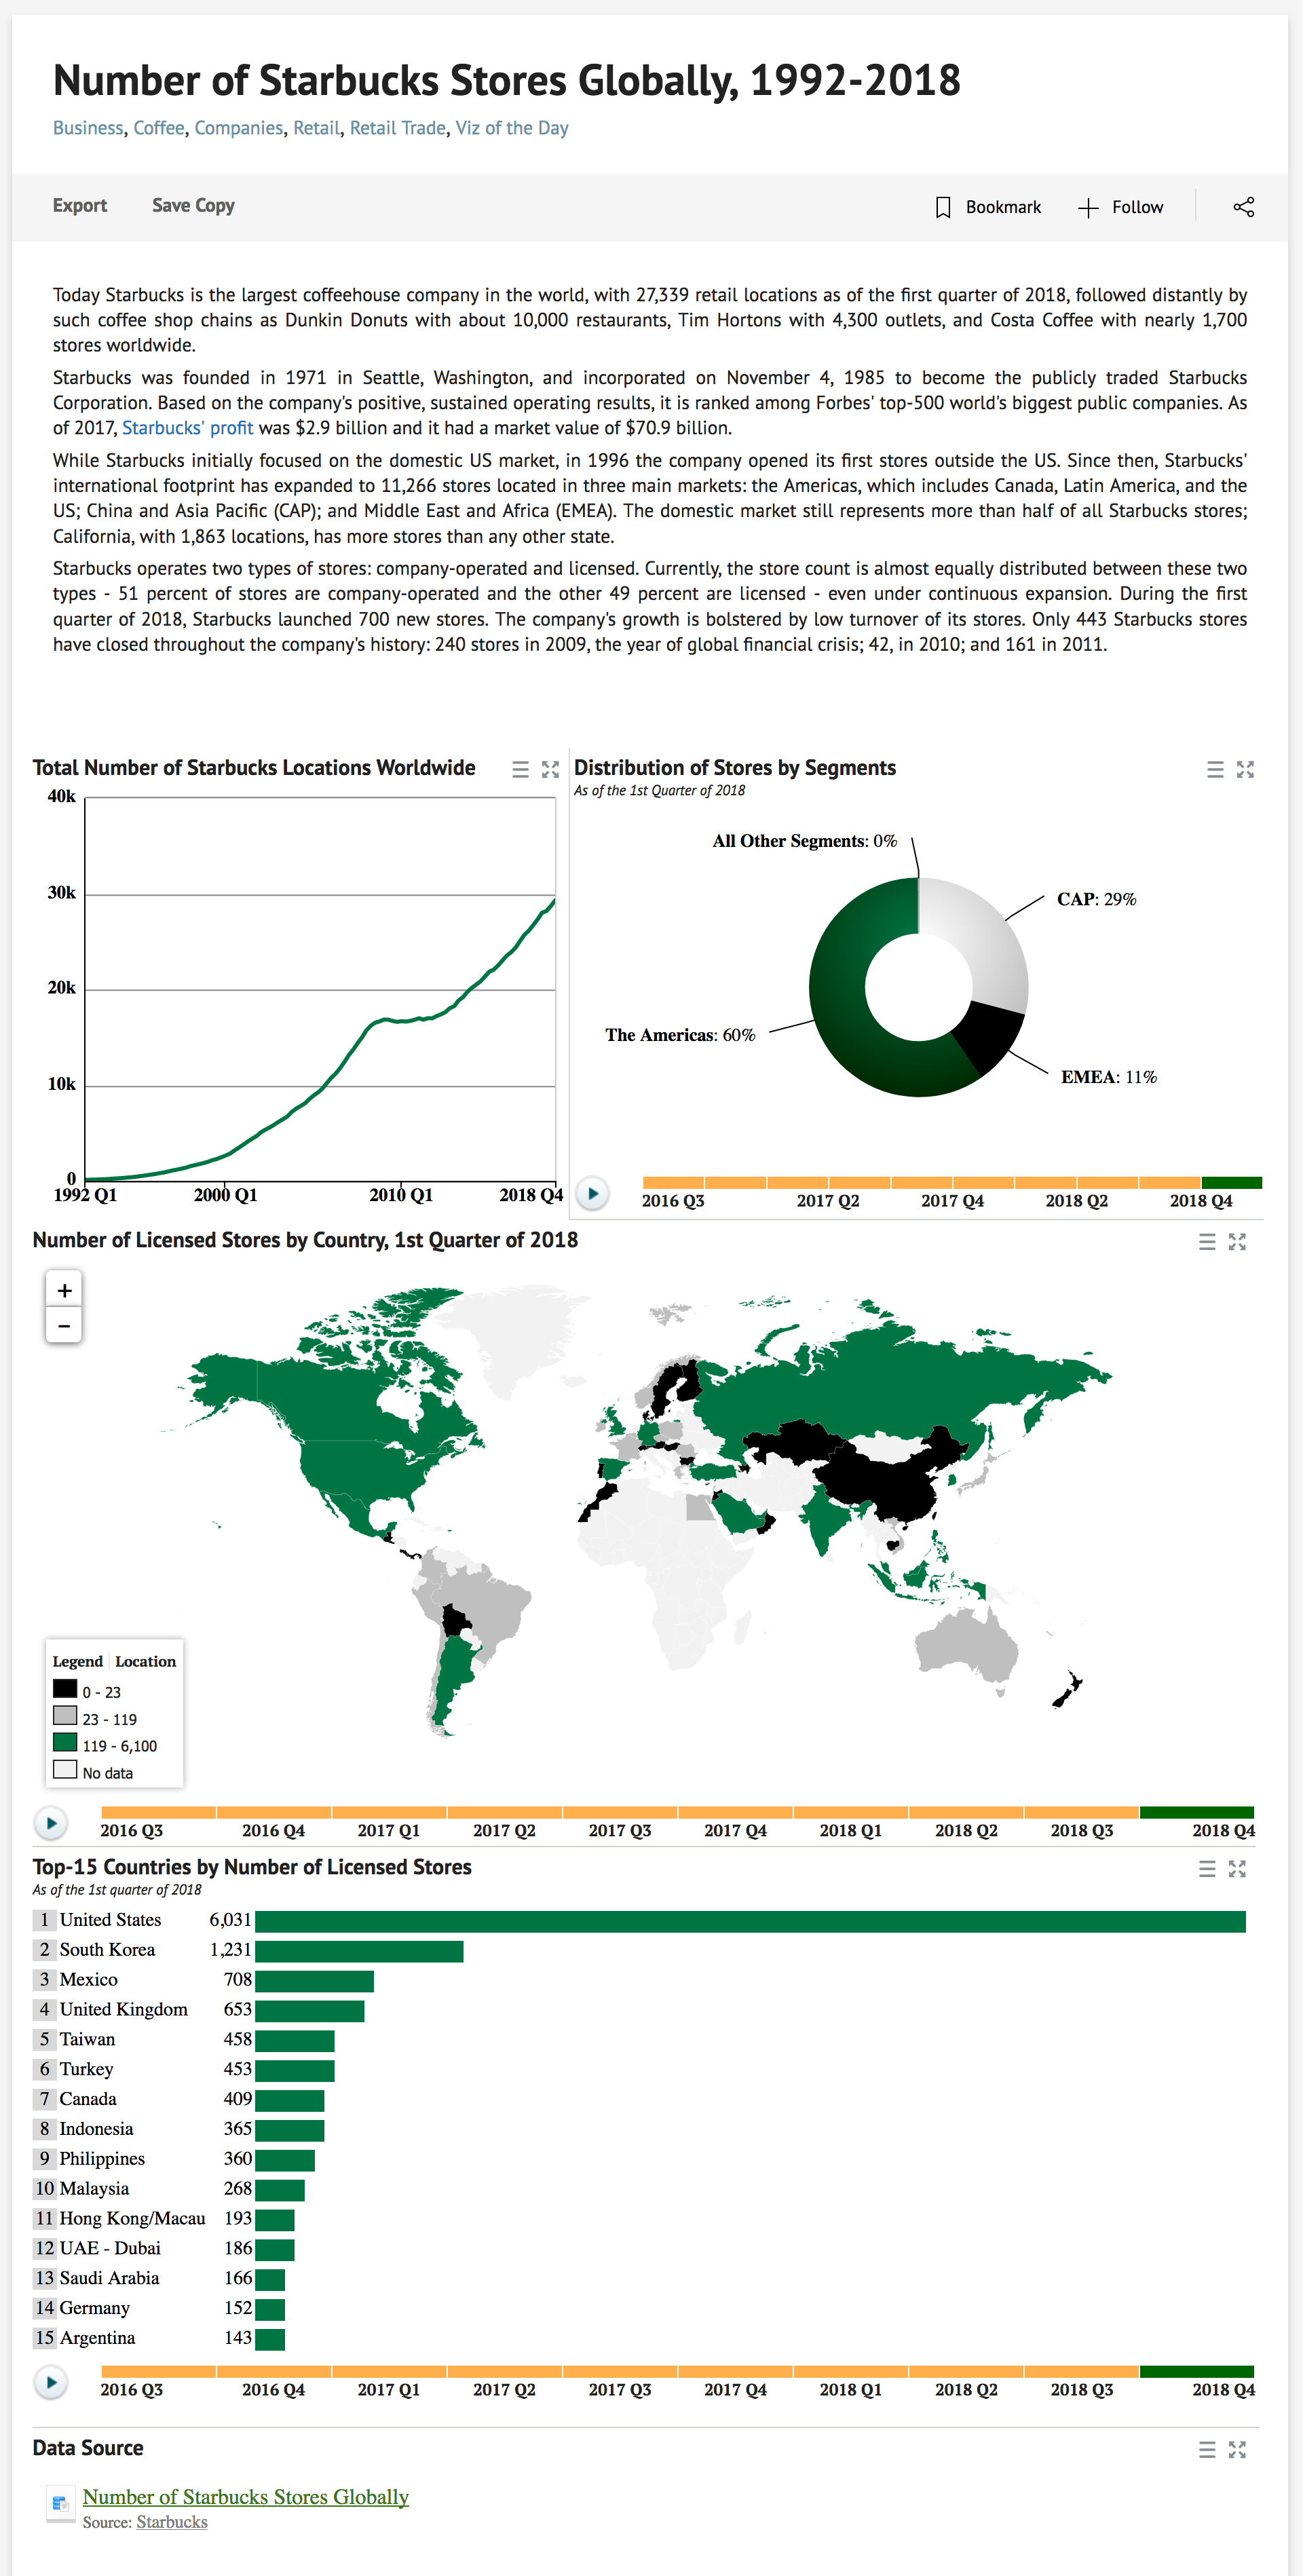Click the United Kingdom row label
The height and width of the screenshot is (2576, 1303).
click(x=123, y=2010)
